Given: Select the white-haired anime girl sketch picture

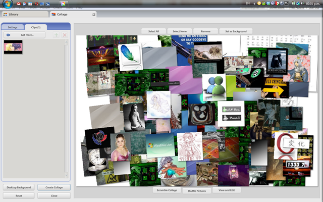Looking at the screenshot, I should tap(158, 105).
